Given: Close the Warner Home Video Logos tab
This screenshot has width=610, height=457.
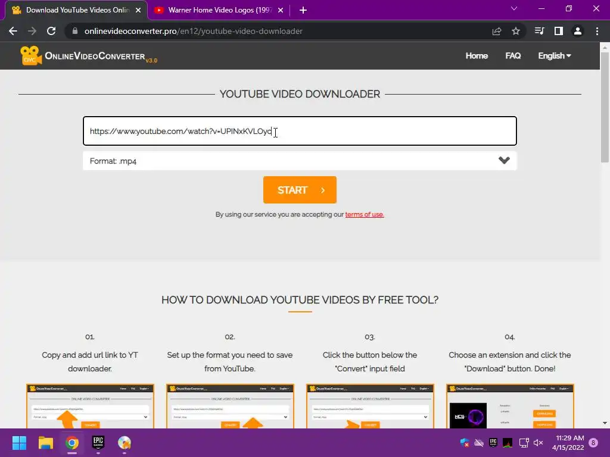Looking at the screenshot, I should point(281,11).
